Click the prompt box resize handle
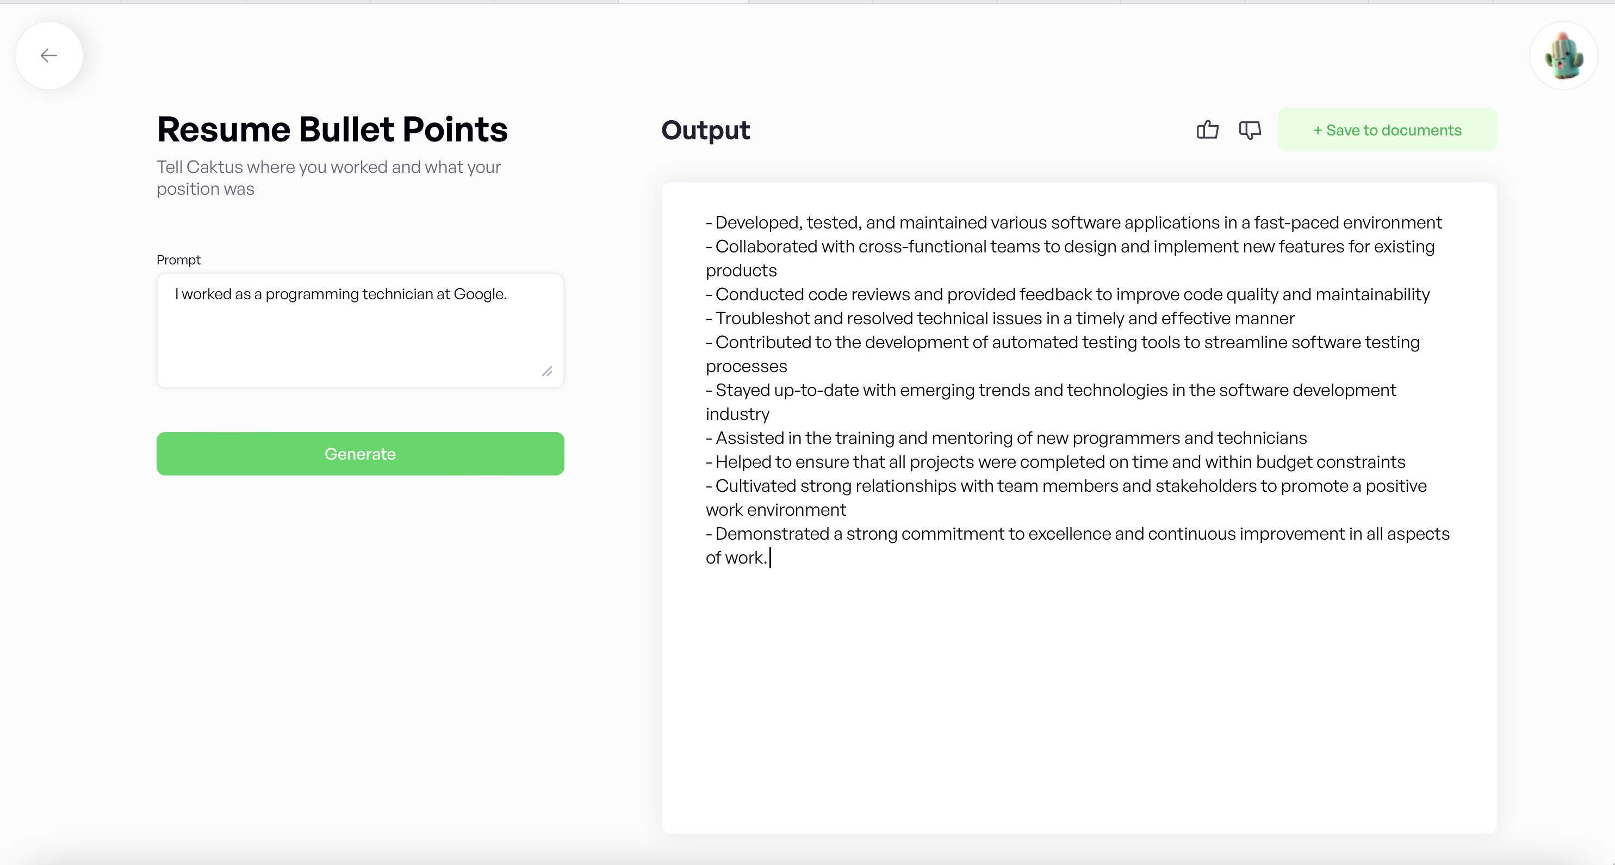Screen dimensions: 1615x865 click(548, 372)
